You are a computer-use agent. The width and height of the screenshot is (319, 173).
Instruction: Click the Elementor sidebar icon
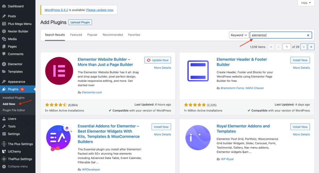[4, 64]
